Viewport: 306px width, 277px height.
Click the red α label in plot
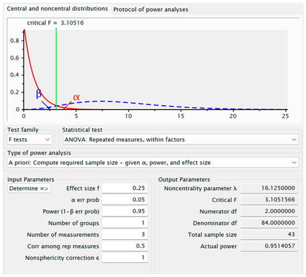click(76, 97)
